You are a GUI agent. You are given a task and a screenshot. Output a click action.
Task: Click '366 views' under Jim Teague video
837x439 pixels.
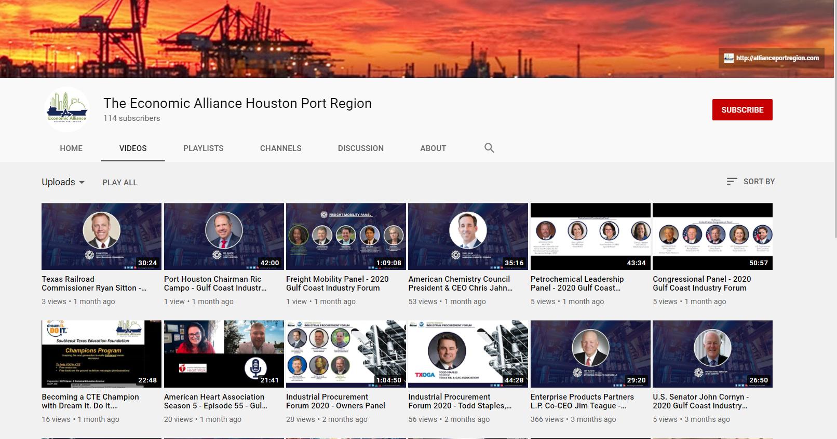547,419
